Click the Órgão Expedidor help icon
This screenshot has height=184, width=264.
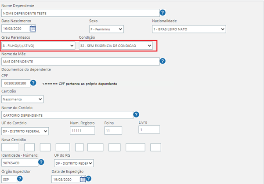pyautogui.click(x=20, y=179)
